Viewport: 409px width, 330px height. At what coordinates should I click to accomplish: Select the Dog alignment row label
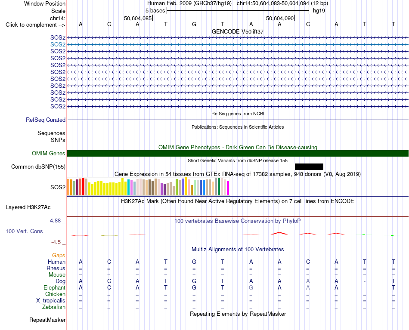[60, 281]
